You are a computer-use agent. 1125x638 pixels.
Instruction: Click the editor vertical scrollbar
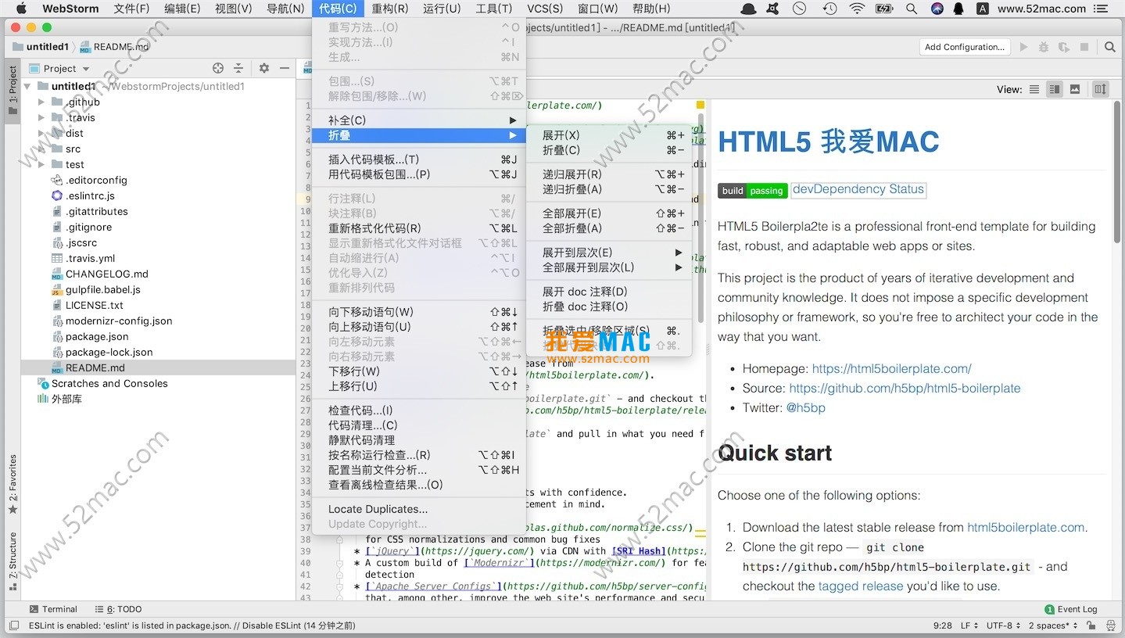point(701,219)
